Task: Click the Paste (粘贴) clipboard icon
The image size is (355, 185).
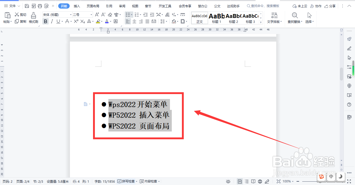Action: (8, 15)
